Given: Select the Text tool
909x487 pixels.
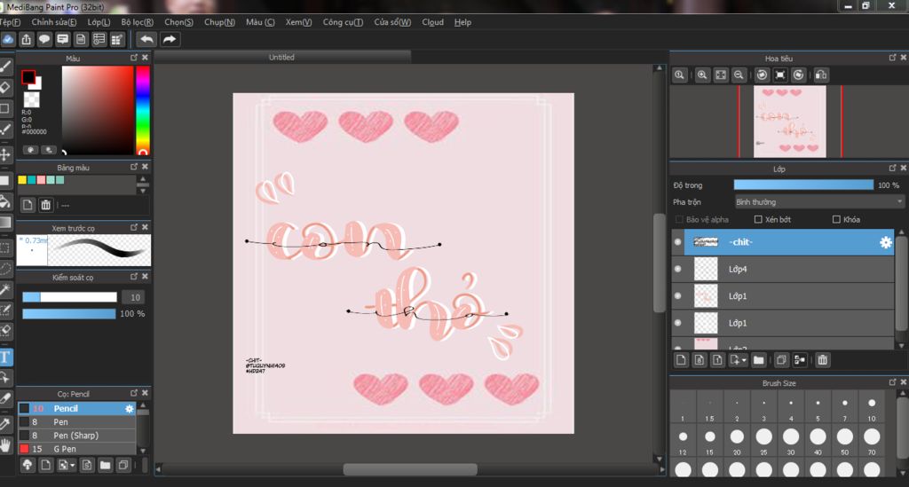Looking at the screenshot, I should point(5,357).
